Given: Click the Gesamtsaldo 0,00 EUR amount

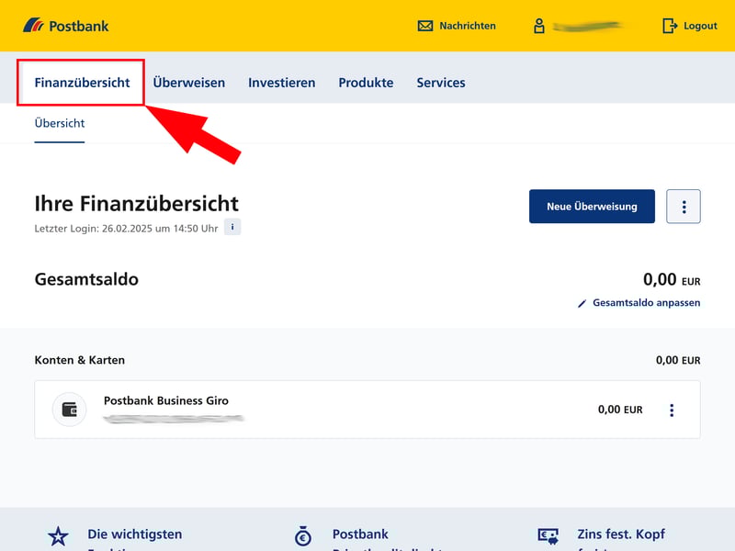Looking at the screenshot, I should (672, 280).
